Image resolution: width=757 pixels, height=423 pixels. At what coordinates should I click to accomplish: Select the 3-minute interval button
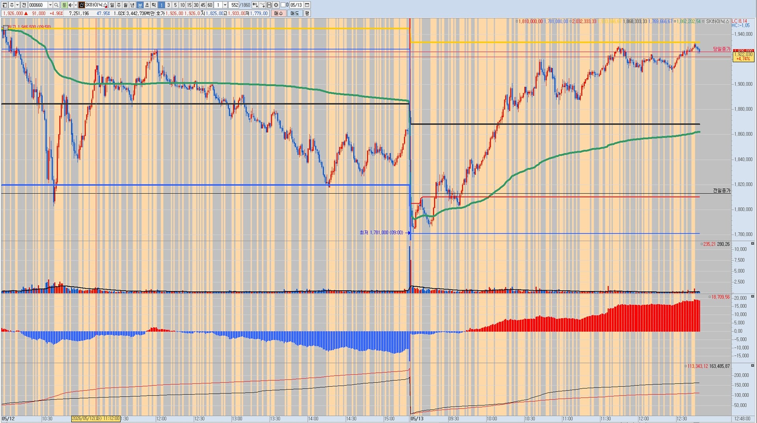pyautogui.click(x=168, y=5)
